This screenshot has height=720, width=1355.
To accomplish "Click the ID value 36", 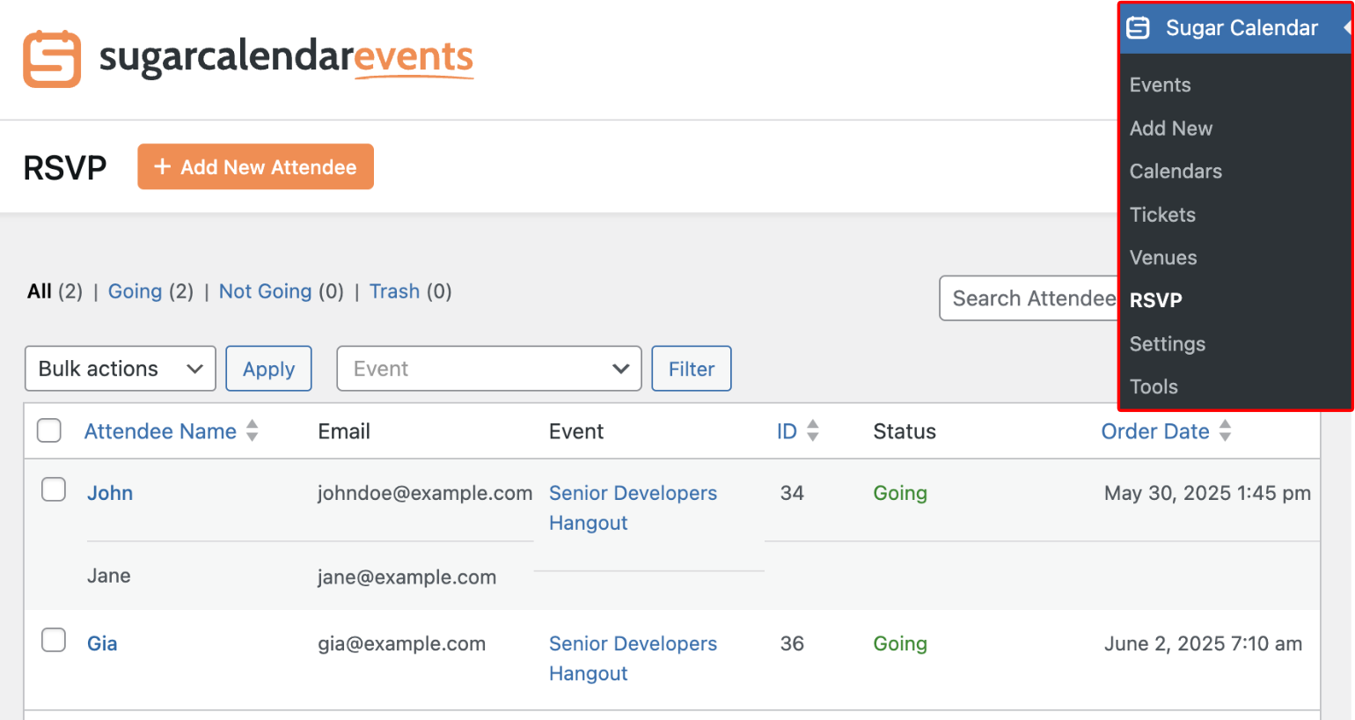I will (x=792, y=643).
